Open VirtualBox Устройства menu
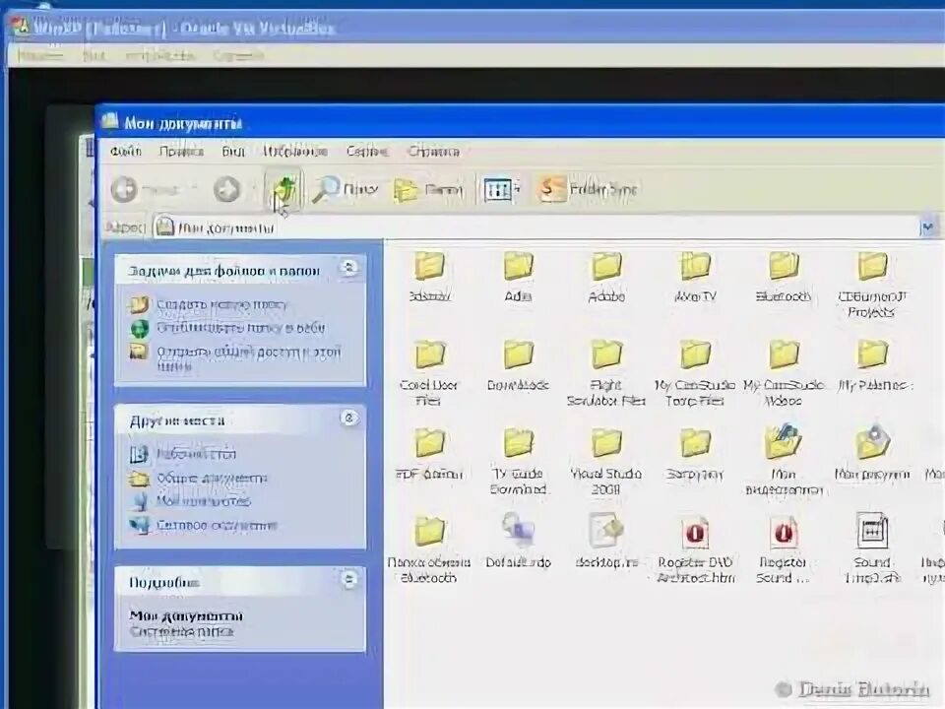This screenshot has width=945, height=709. pos(160,55)
